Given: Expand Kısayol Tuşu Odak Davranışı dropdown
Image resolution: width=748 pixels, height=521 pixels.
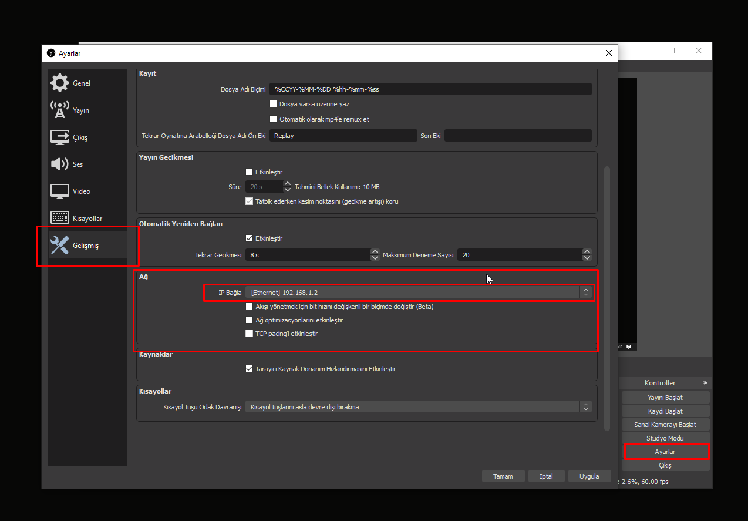Looking at the screenshot, I should 417,406.
